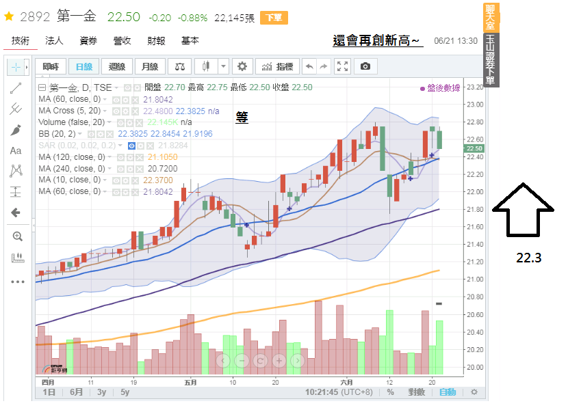Open chart style dropdown arrow beside candle icon

click(223, 66)
